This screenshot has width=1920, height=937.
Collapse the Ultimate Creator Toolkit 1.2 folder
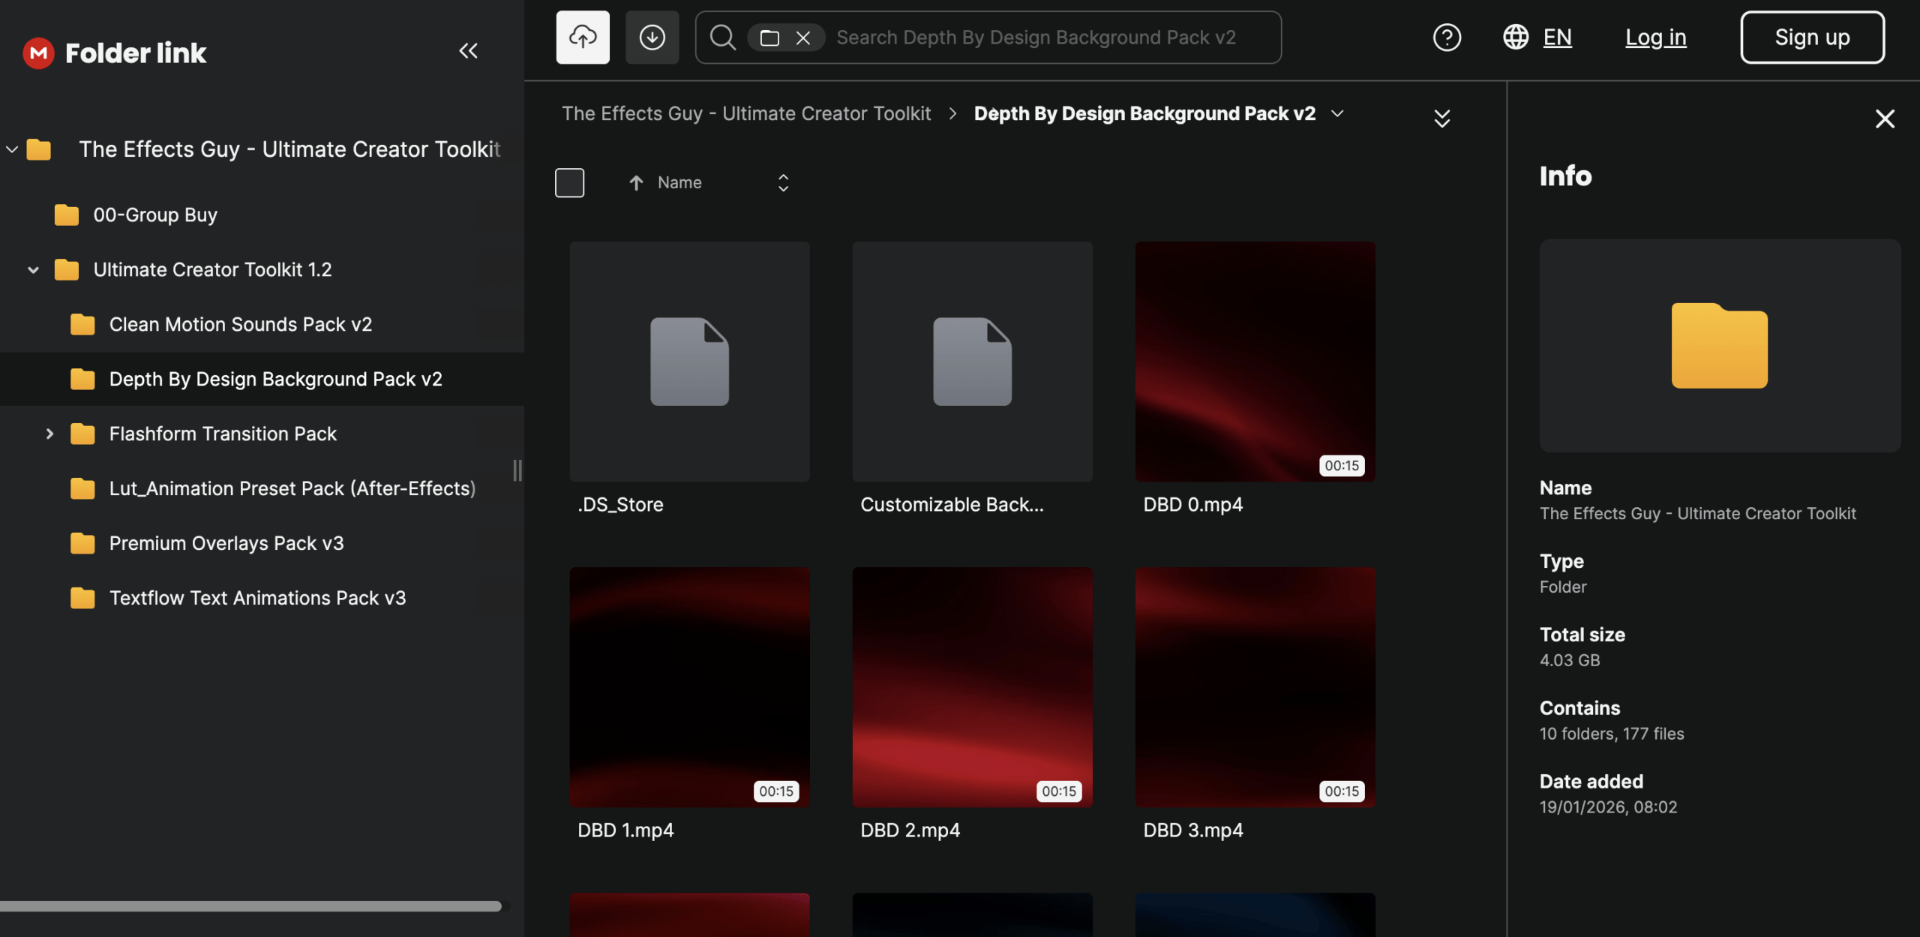tap(33, 270)
